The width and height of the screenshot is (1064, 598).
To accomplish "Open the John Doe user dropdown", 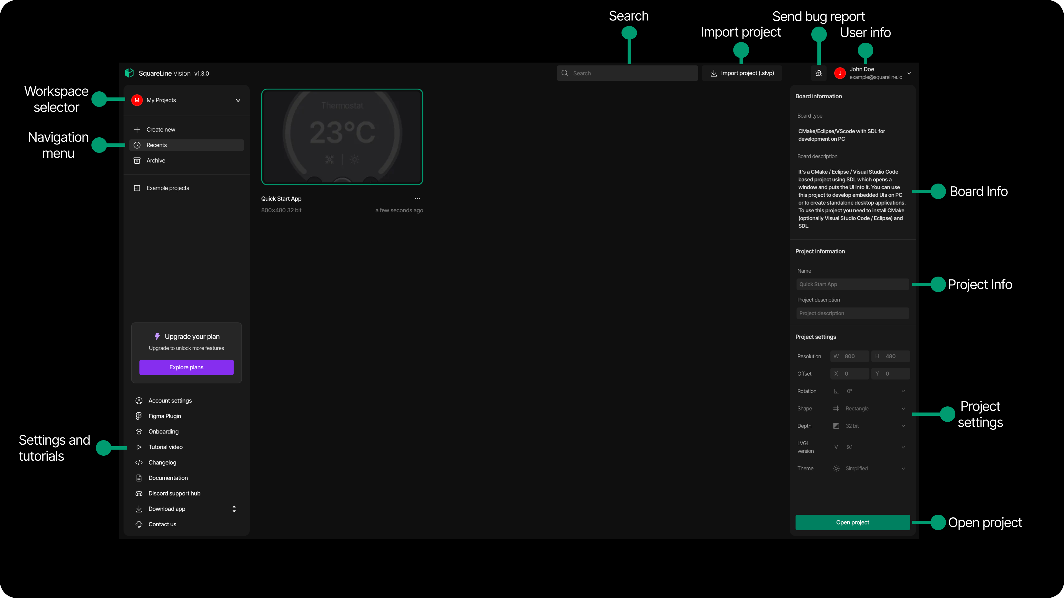I will 909,73.
